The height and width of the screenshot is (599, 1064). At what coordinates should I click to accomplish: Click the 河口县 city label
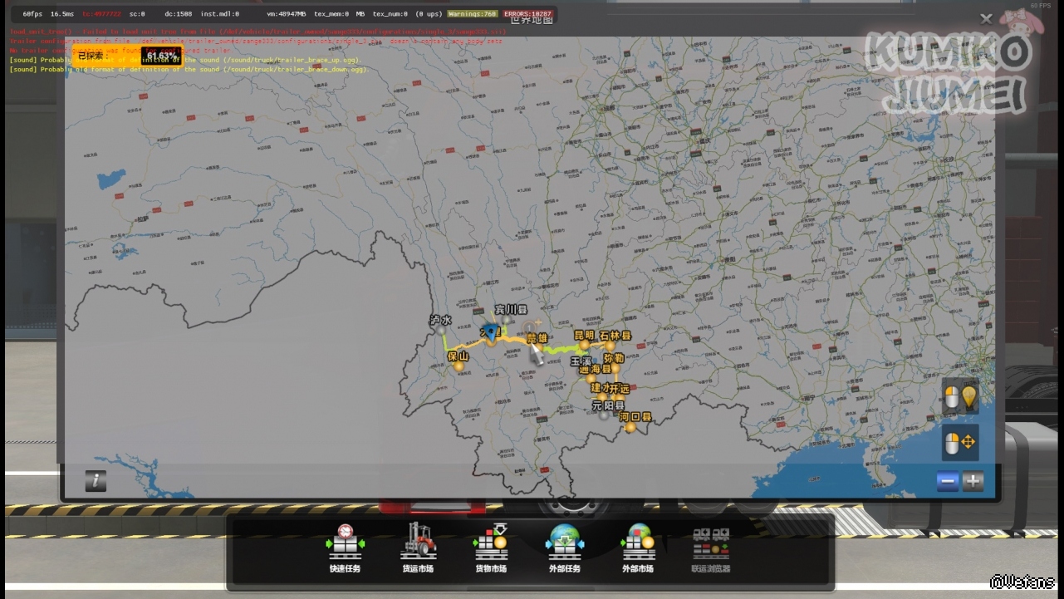[636, 417]
